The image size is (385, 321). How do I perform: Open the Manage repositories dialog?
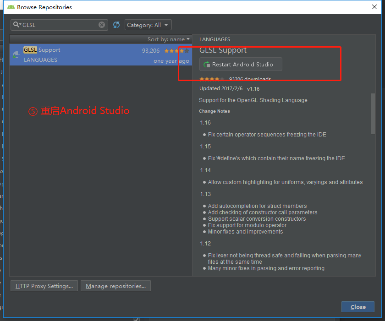115,286
